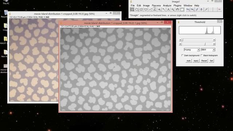The image size is (233, 131).
Task: Close the 8-bit grayscale image window
Action: pos(167,22)
